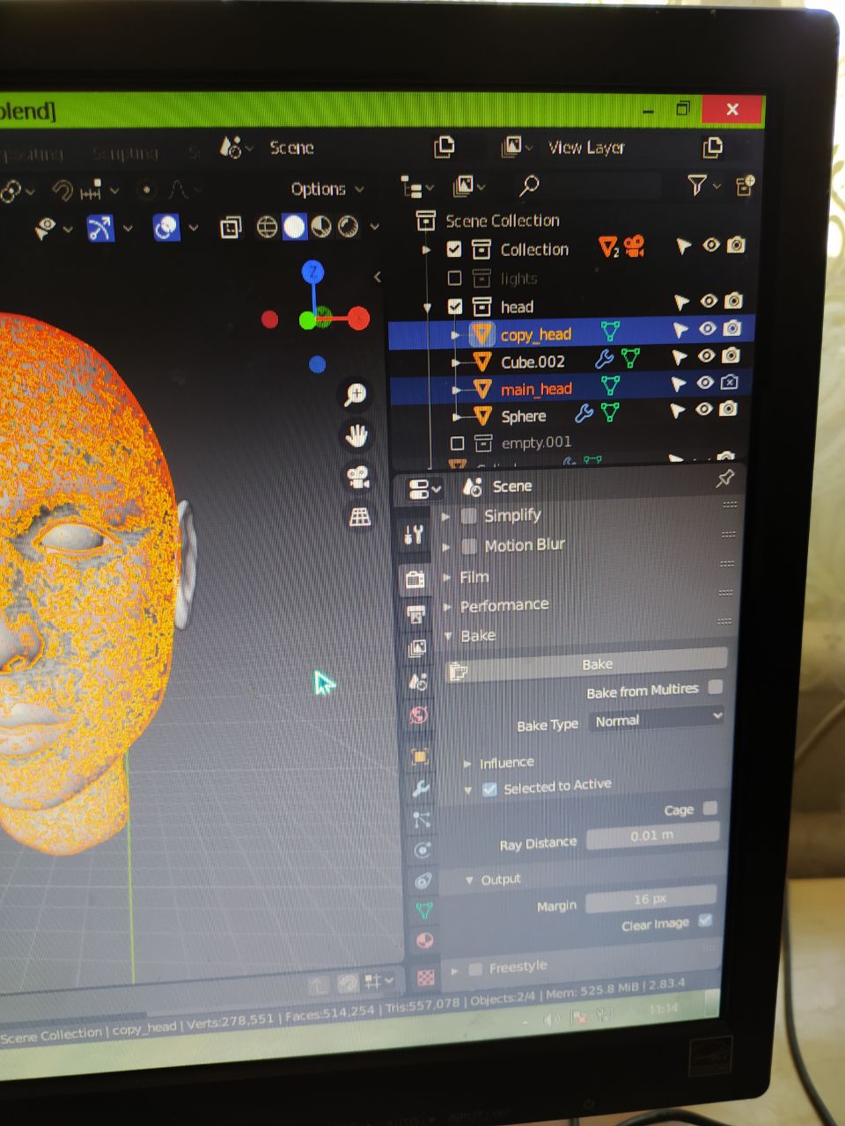The width and height of the screenshot is (845, 1126).
Task: Hide copy_head in viewport via eye icon
Action: 707,328
